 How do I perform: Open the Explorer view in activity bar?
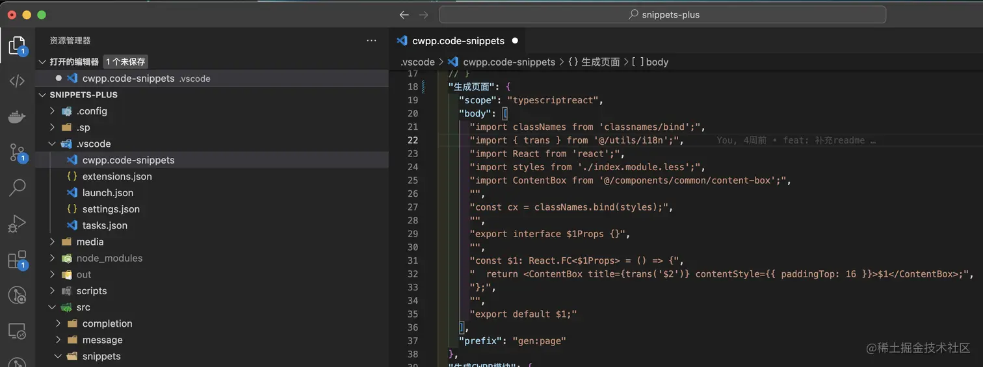[17, 45]
